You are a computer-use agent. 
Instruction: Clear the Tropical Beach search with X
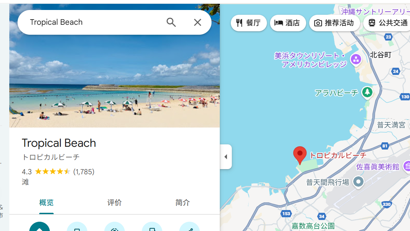[198, 22]
